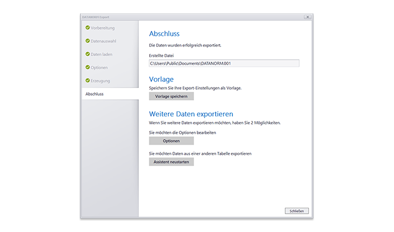Click text 'Die Daten wurden erfolgreich exportiert.'

pos(185,45)
